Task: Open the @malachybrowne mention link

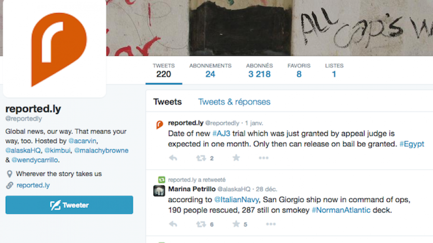Action: click(101, 150)
